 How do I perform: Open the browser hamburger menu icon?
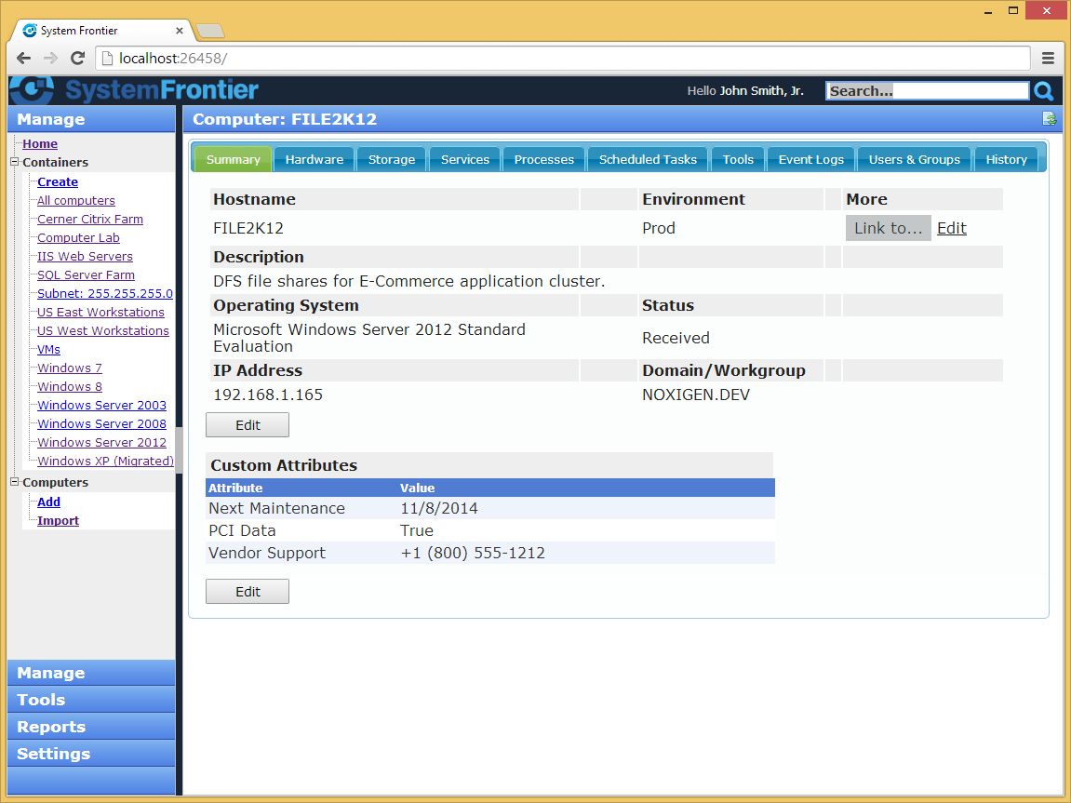[x=1048, y=58]
